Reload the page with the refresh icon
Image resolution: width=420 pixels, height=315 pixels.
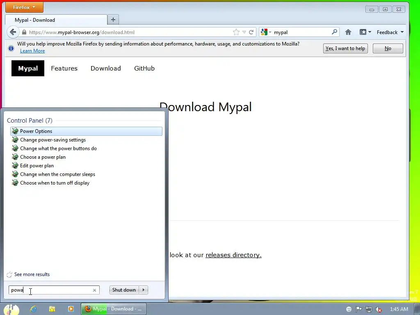pos(251,32)
